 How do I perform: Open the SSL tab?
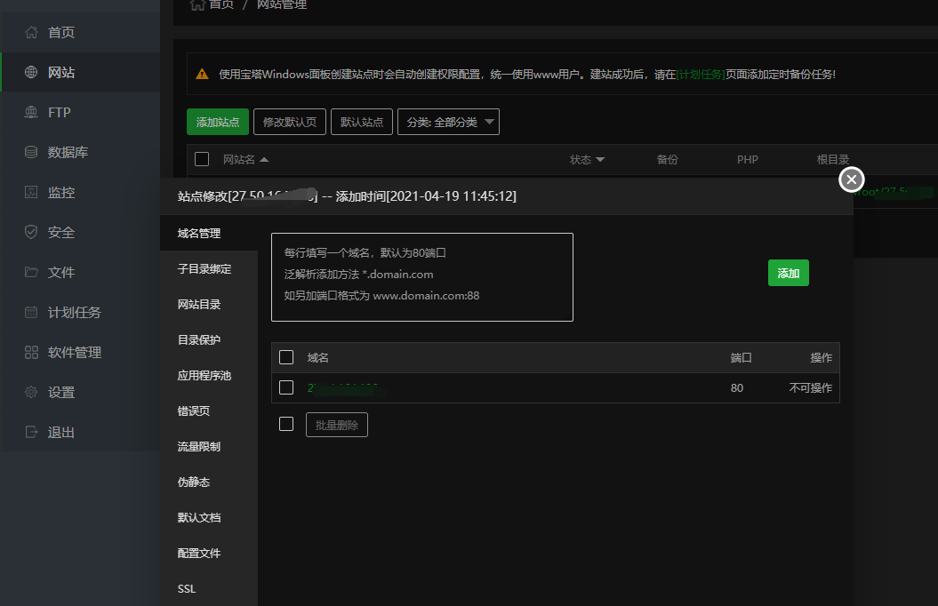pos(209,588)
